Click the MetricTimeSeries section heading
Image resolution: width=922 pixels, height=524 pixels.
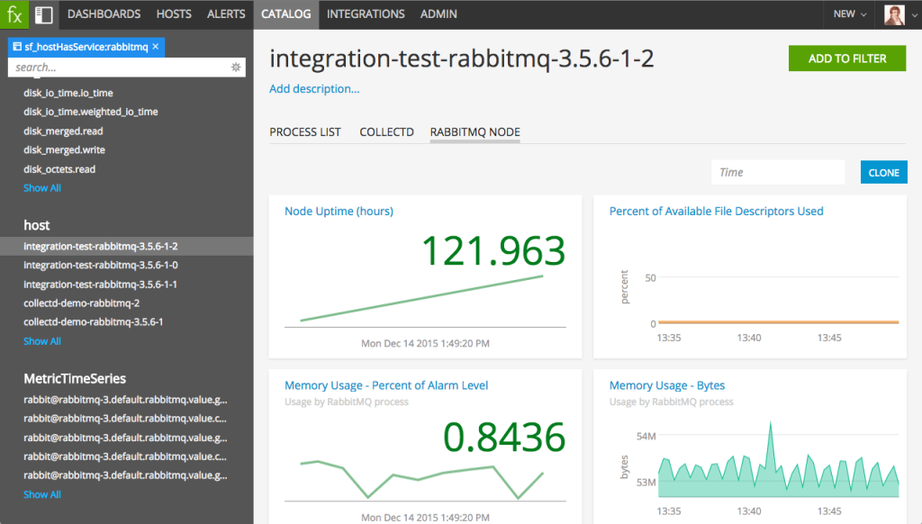coord(75,379)
